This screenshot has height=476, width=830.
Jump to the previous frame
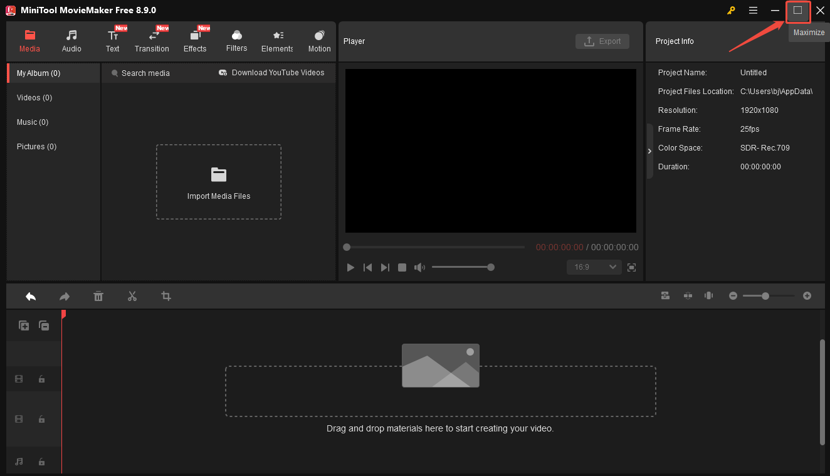(368, 268)
